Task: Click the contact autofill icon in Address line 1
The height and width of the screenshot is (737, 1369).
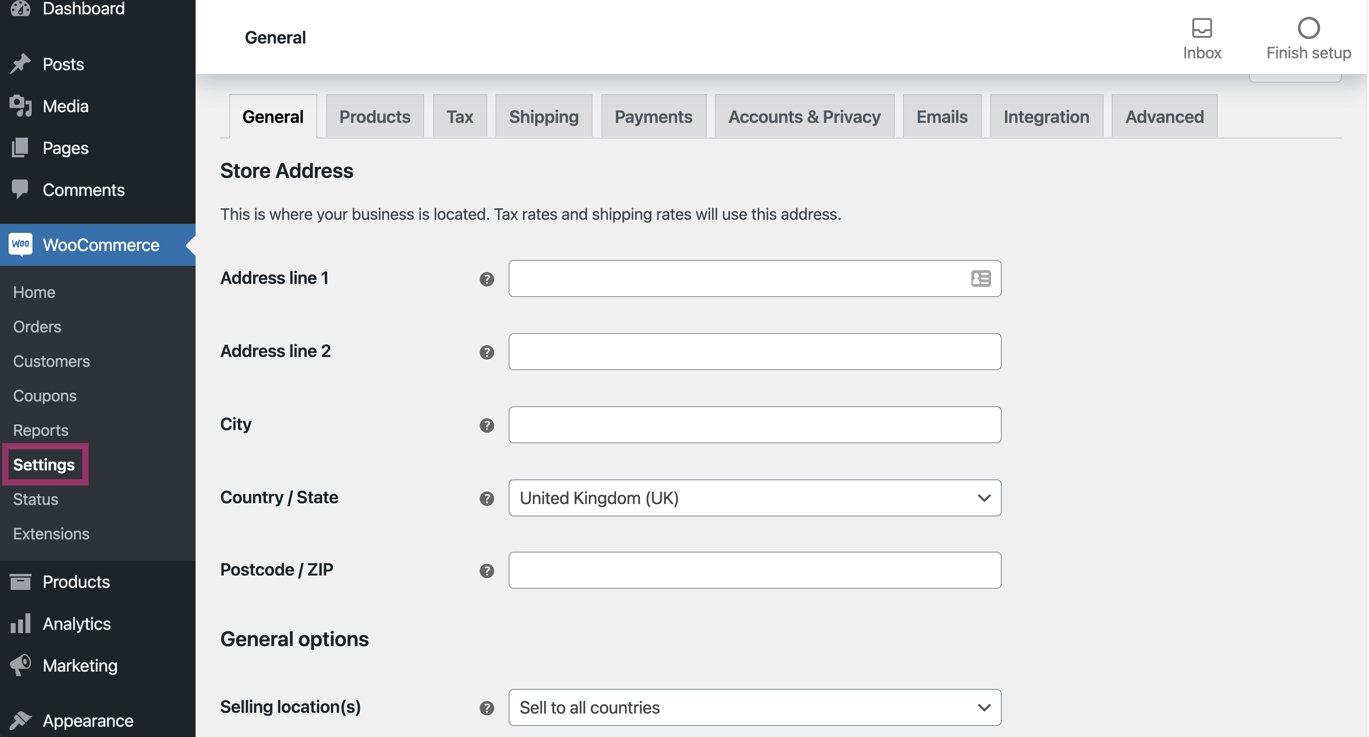Action: click(980, 279)
